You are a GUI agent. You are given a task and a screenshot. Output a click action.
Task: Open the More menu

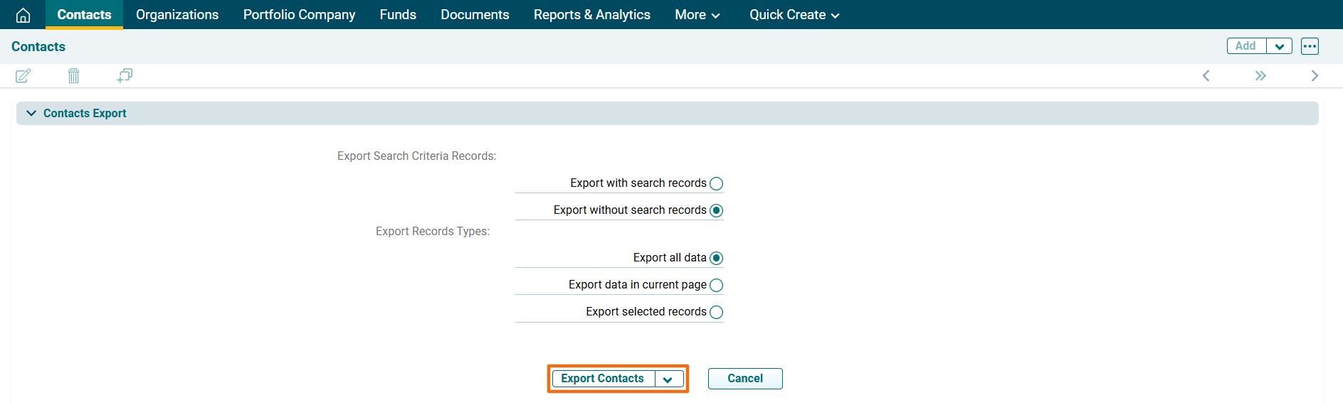point(697,15)
